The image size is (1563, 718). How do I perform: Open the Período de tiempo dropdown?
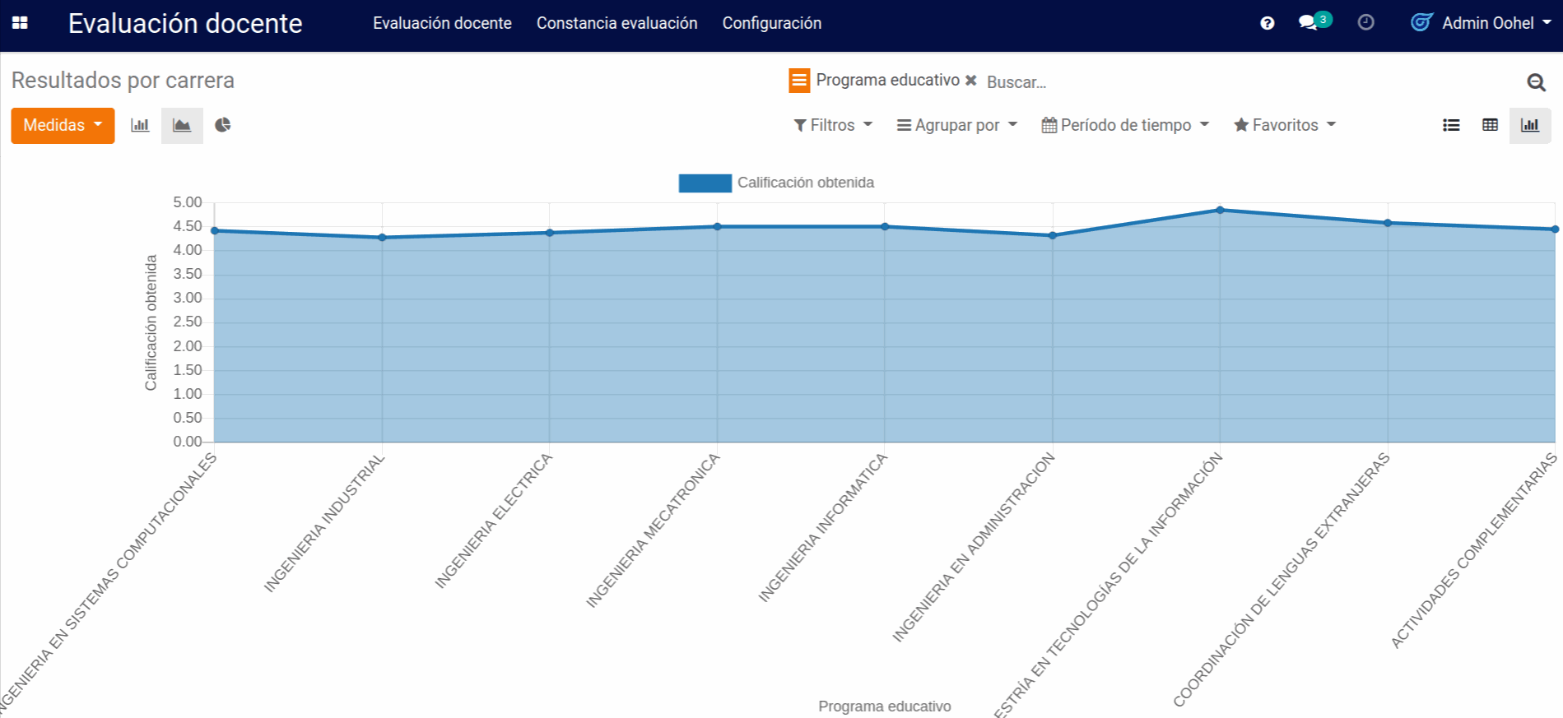pyautogui.click(x=1124, y=125)
